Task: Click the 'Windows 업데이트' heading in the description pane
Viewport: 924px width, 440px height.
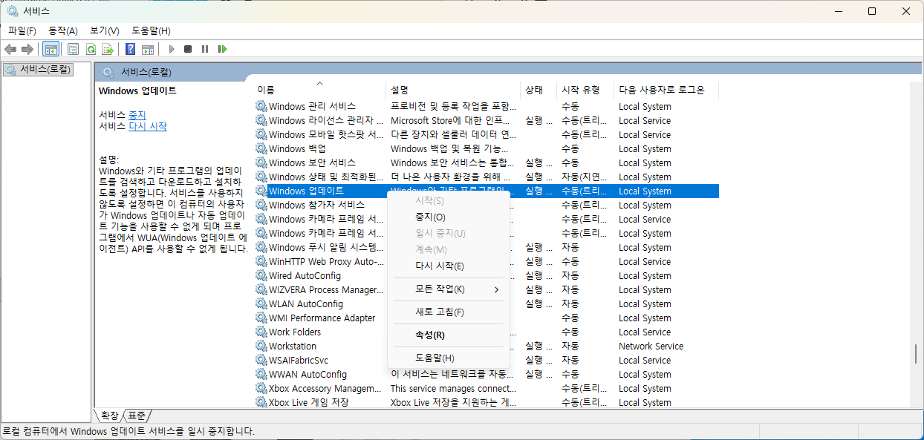Action: [137, 91]
